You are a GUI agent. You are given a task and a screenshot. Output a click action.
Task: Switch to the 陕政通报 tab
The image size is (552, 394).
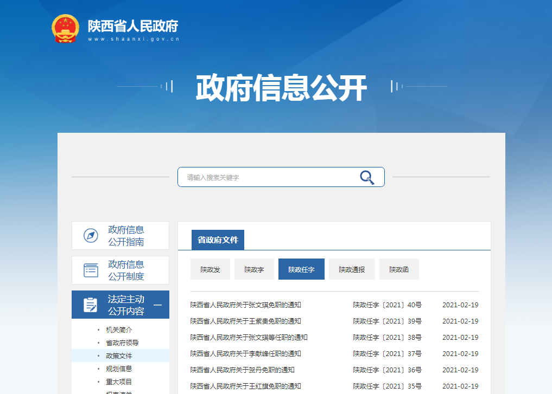tap(352, 269)
